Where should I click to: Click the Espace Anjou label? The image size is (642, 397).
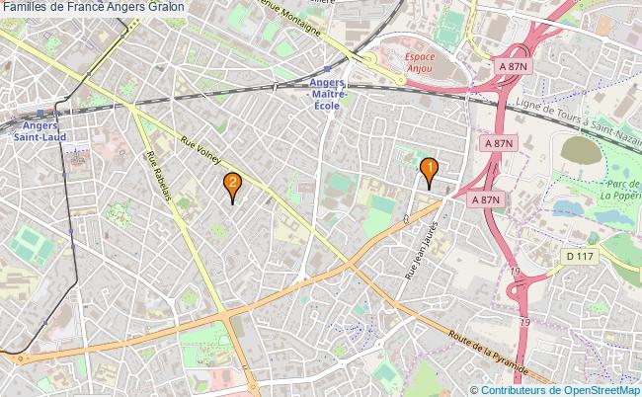click(x=420, y=62)
